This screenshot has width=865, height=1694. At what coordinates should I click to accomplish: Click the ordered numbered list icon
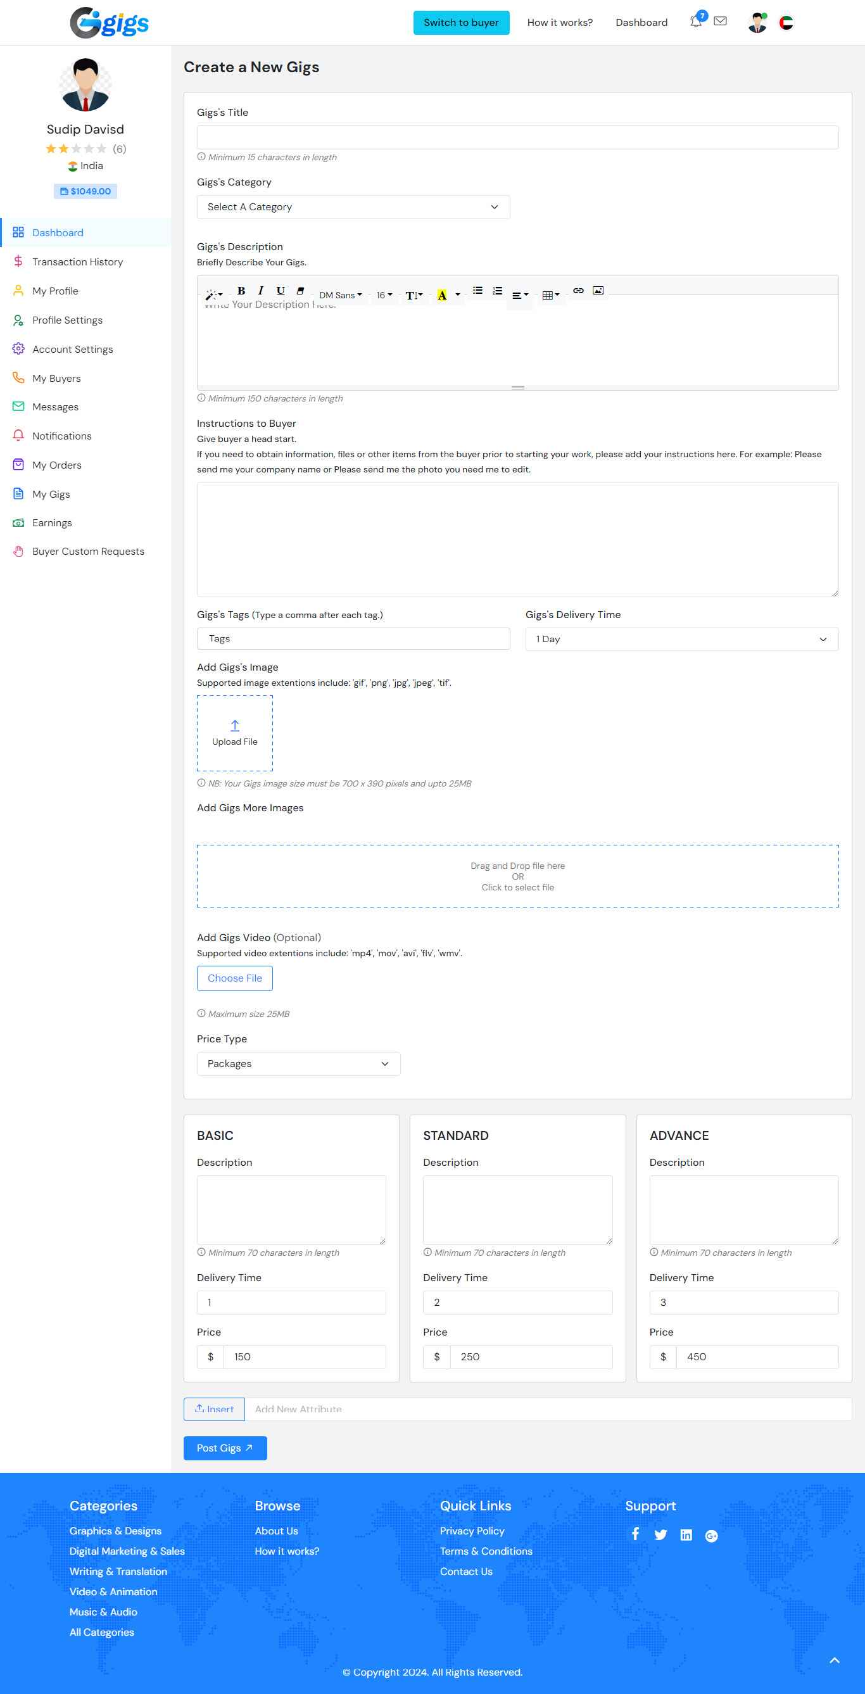(x=497, y=291)
